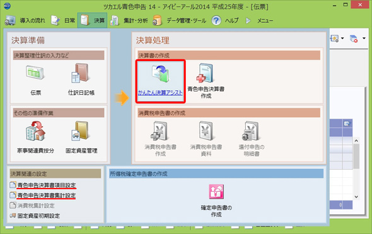Open the メニュー item
372x234 pixels.
[265, 21]
